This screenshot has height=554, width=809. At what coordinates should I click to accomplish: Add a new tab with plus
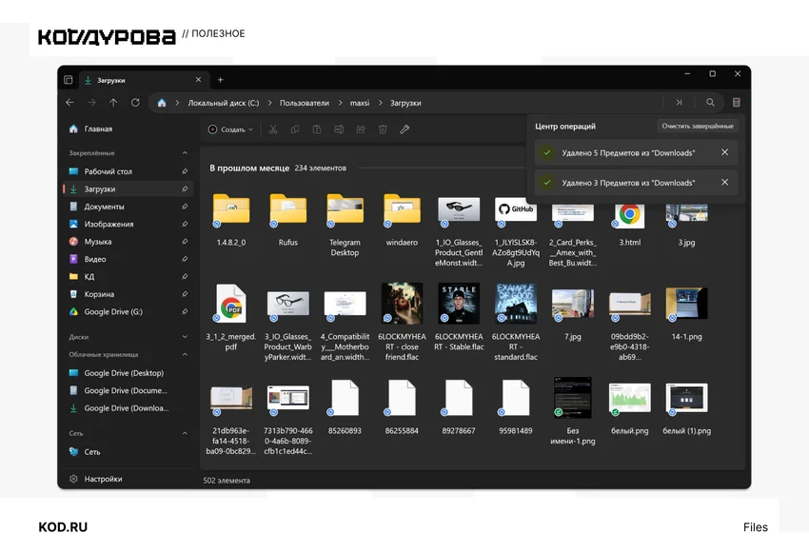pos(220,80)
